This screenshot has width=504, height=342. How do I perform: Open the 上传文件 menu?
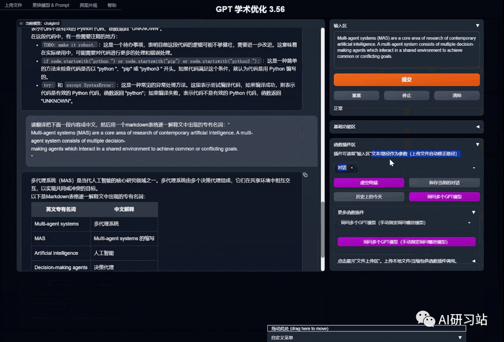(x=13, y=5)
